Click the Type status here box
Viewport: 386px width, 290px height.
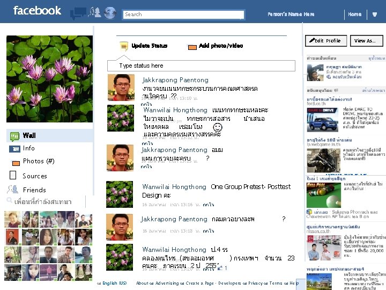click(x=201, y=66)
